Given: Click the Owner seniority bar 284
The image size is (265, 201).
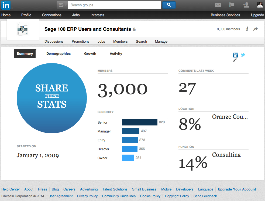Looking at the screenshot, I should (128, 158).
